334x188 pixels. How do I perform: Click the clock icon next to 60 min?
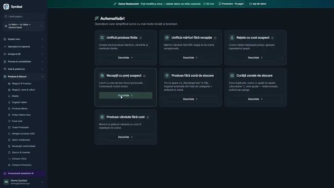point(204,4)
